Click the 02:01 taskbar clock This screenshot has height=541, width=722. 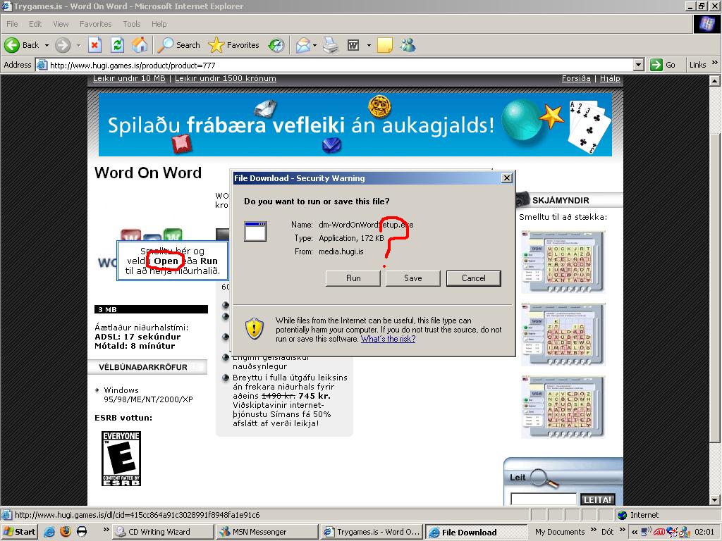coord(704,532)
